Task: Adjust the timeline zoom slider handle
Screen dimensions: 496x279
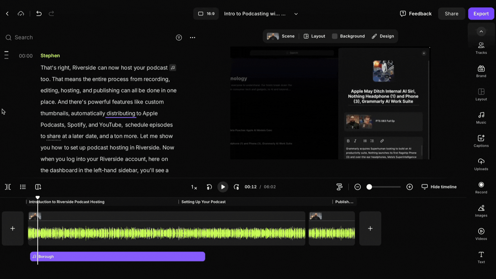Action: point(369,187)
